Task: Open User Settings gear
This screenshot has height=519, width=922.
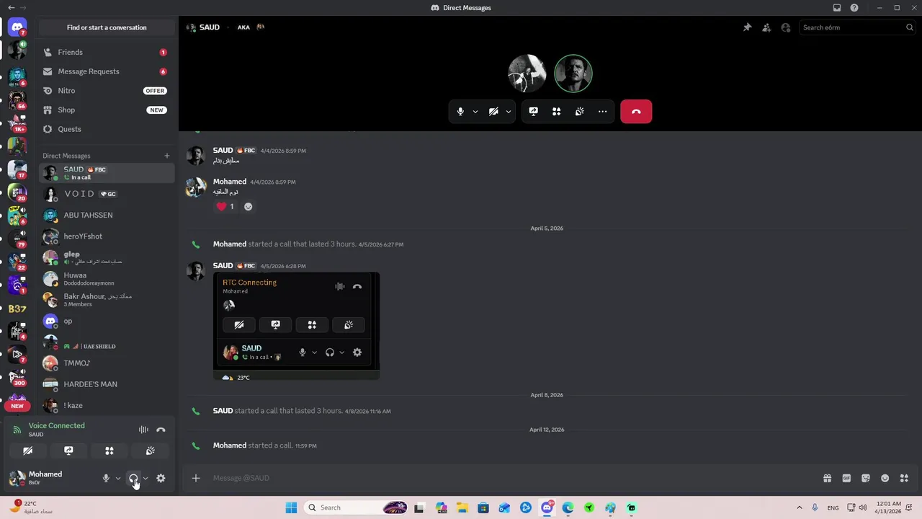Action: pos(161,478)
